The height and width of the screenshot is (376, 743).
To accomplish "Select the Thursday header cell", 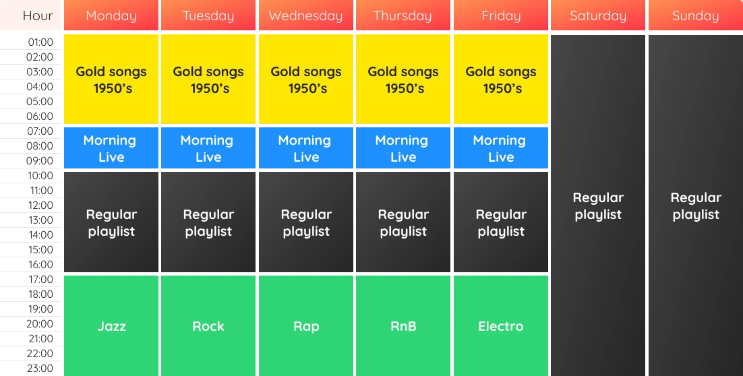I will coord(403,16).
